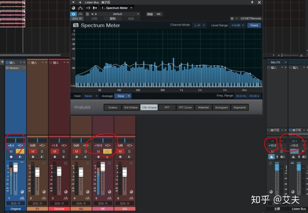Click the Original channel volume fader

click(15, 168)
